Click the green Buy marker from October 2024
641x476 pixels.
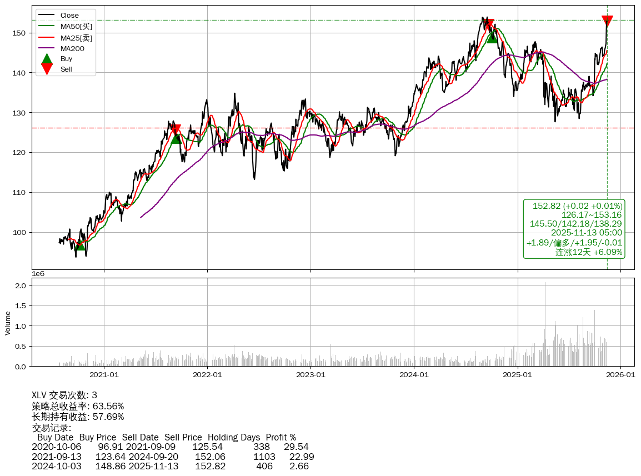click(x=492, y=37)
